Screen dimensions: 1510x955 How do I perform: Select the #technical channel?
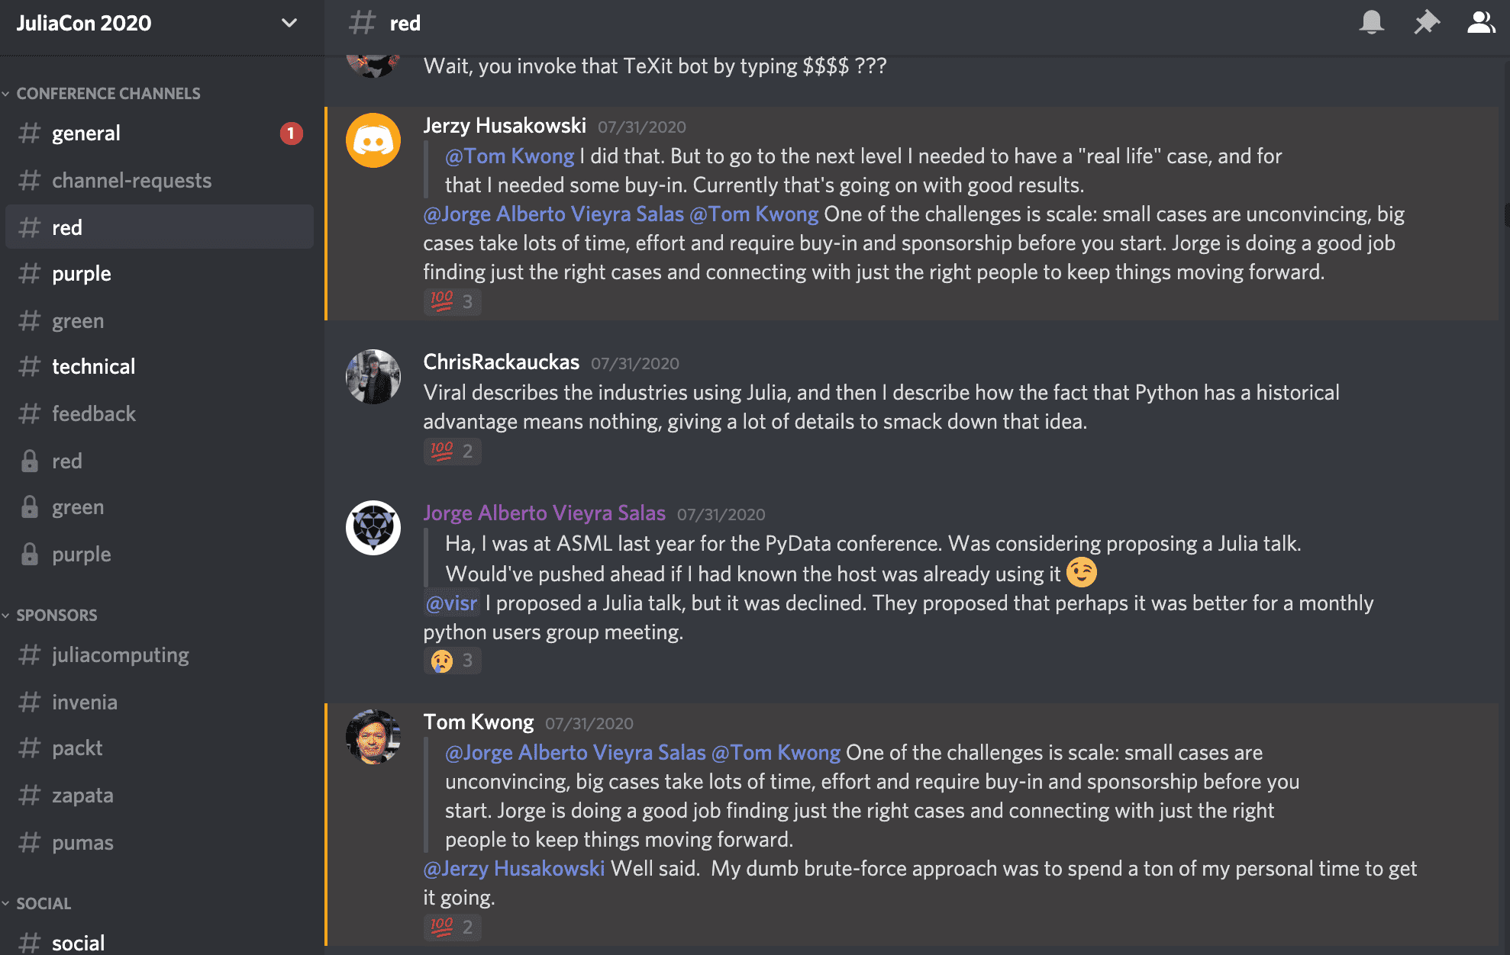pyautogui.click(x=94, y=366)
